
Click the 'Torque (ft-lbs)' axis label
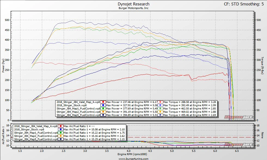[262, 66]
